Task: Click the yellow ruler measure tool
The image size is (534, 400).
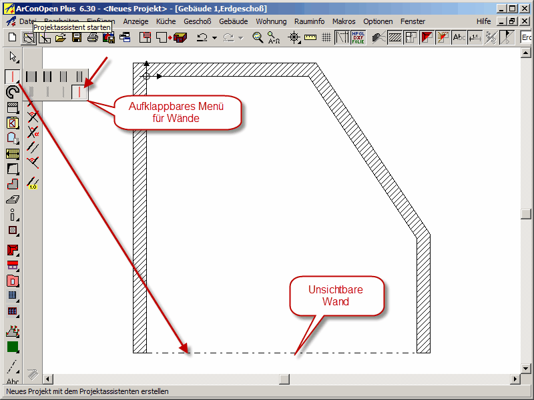Action: click(x=309, y=38)
